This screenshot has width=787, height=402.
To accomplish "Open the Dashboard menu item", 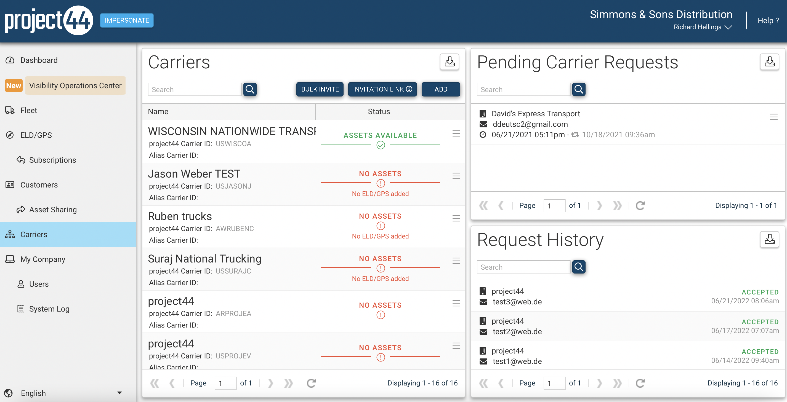I will click(x=68, y=60).
